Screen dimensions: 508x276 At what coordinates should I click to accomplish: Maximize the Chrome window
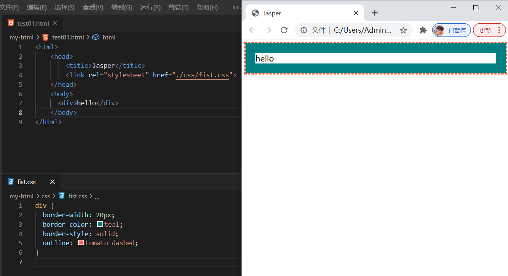pyautogui.click(x=476, y=7)
